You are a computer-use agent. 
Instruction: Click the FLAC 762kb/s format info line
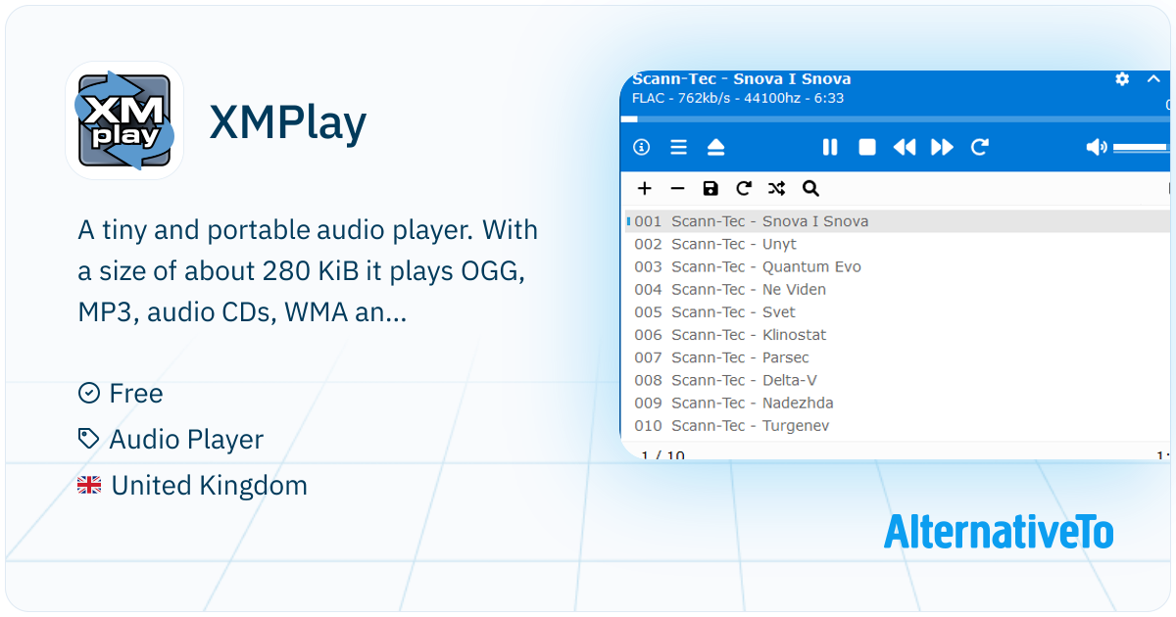click(738, 98)
